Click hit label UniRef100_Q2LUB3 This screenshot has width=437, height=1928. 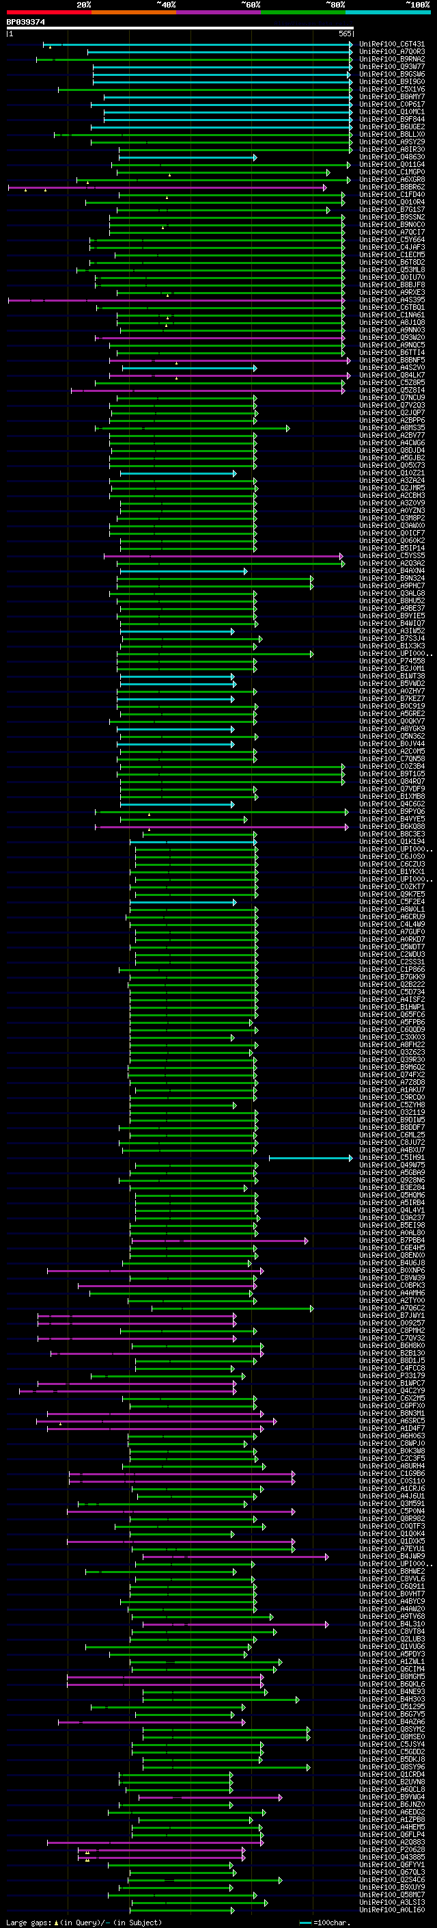(x=392, y=1639)
